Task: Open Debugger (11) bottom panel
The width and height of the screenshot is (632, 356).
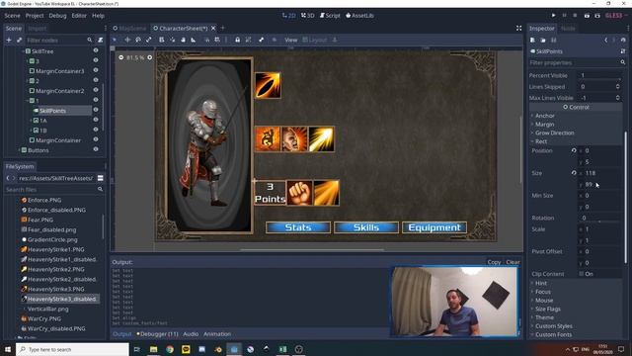Action: click(157, 334)
